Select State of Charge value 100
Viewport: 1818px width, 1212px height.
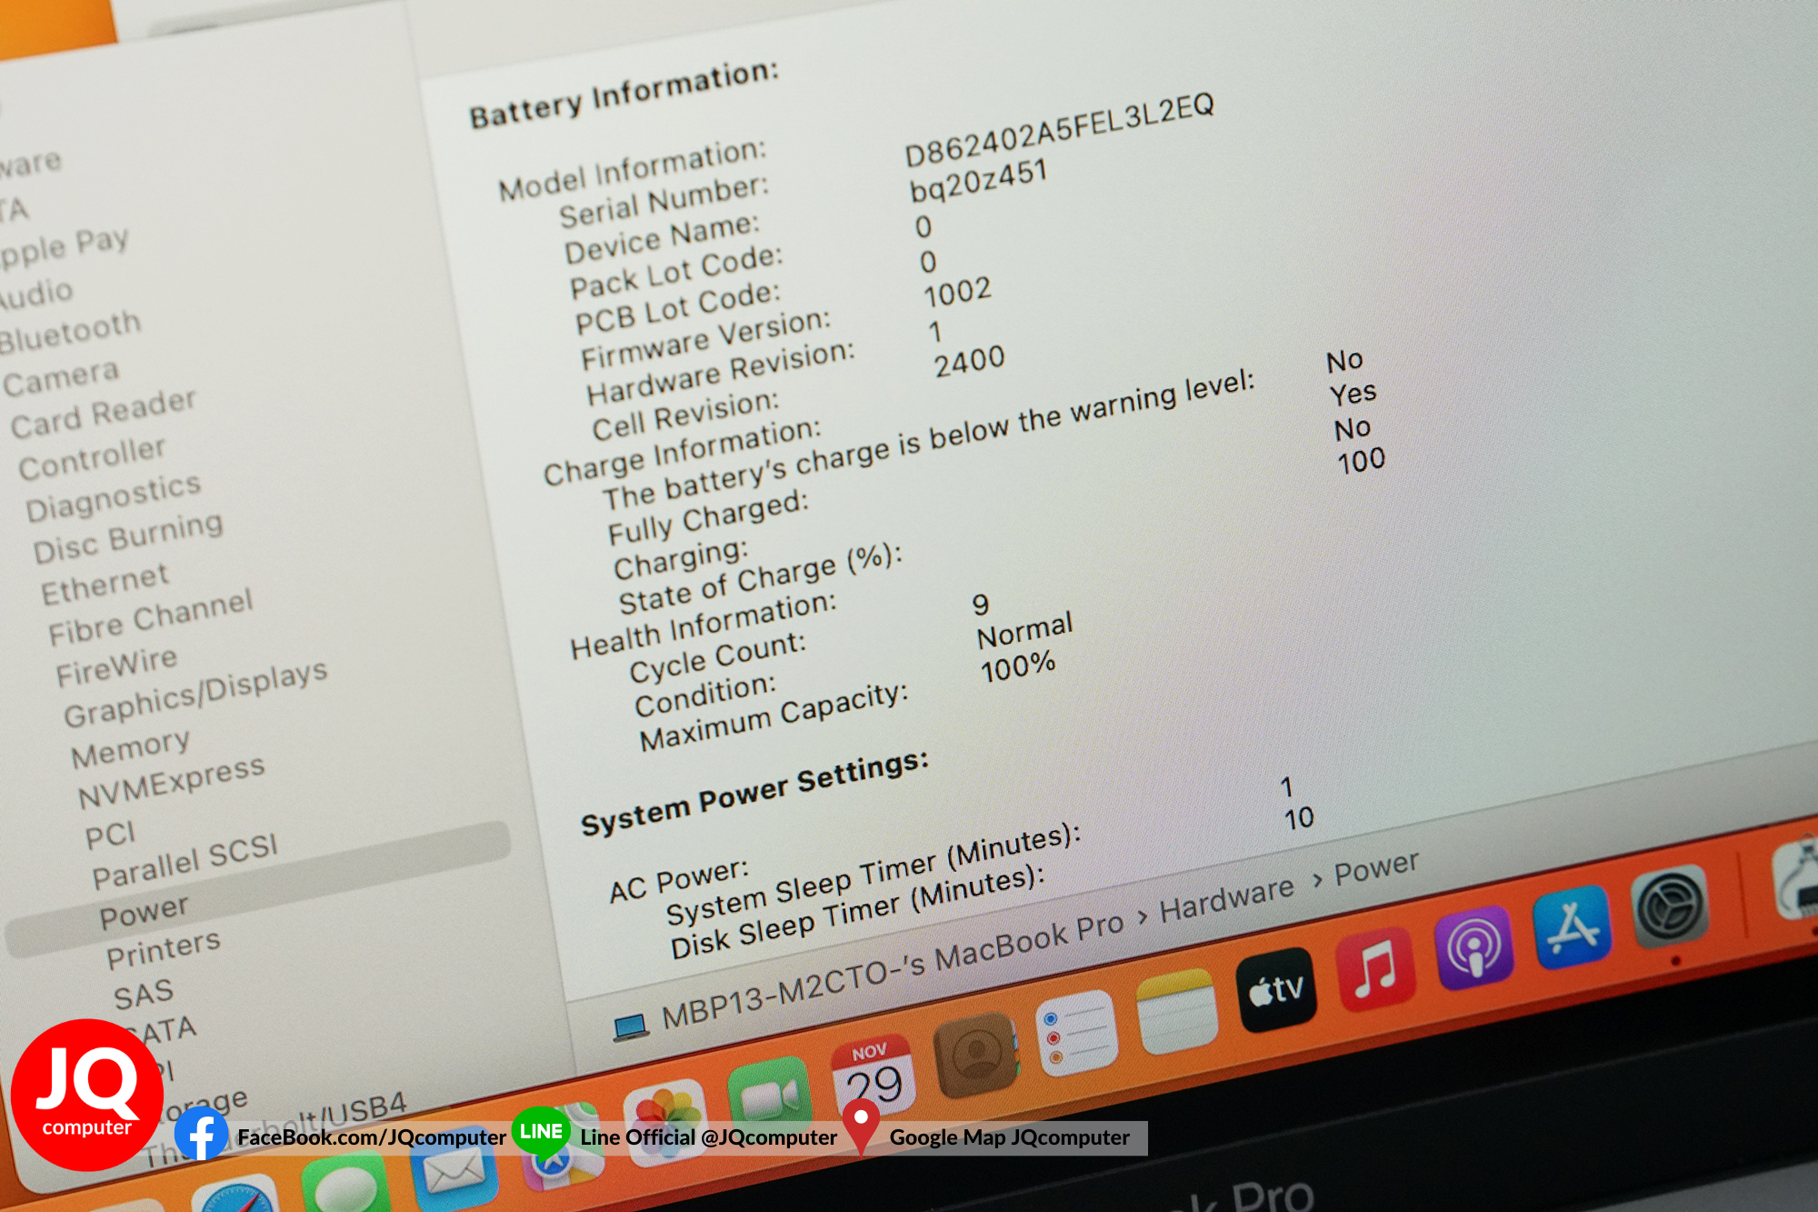[1361, 460]
